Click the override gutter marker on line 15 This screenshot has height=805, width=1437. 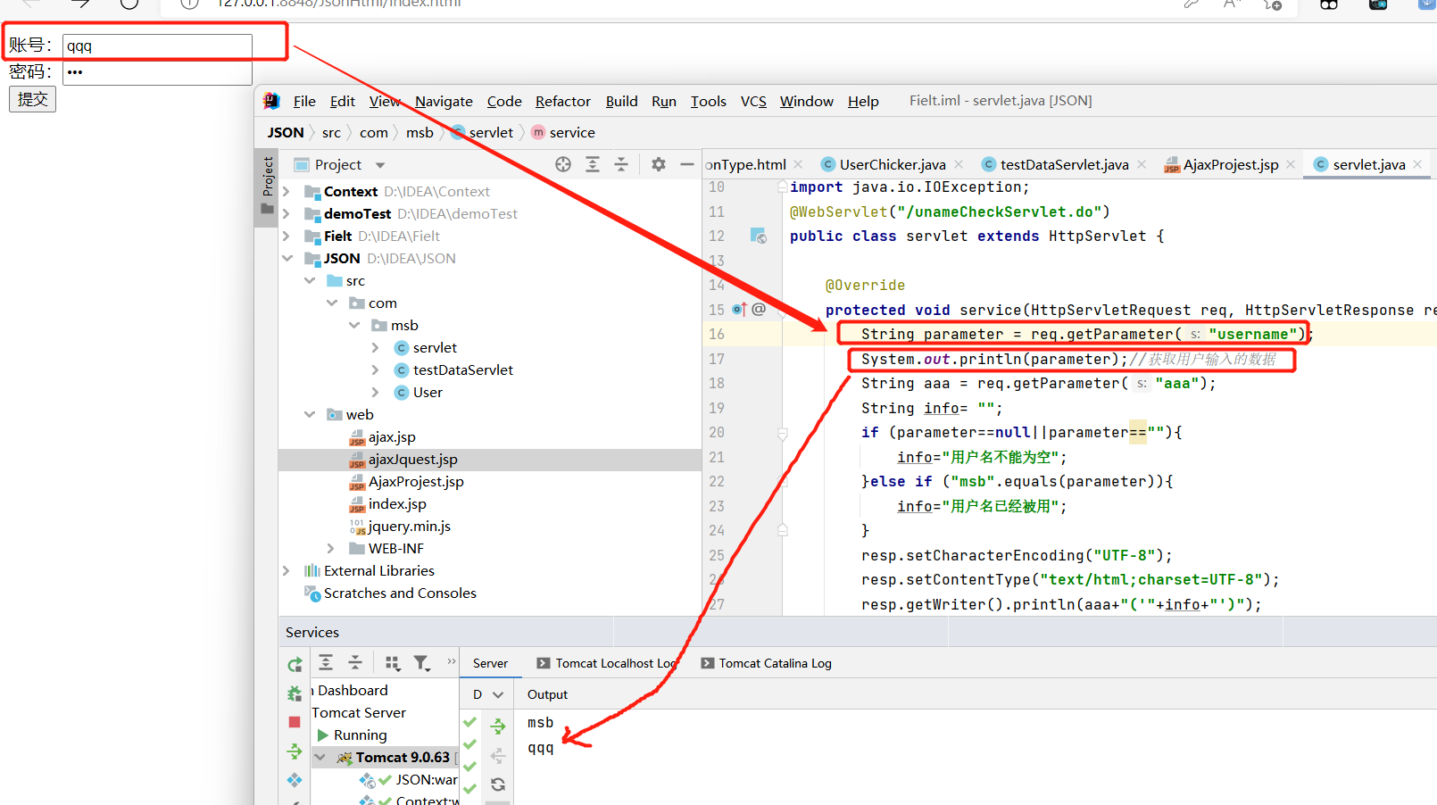[739, 310]
